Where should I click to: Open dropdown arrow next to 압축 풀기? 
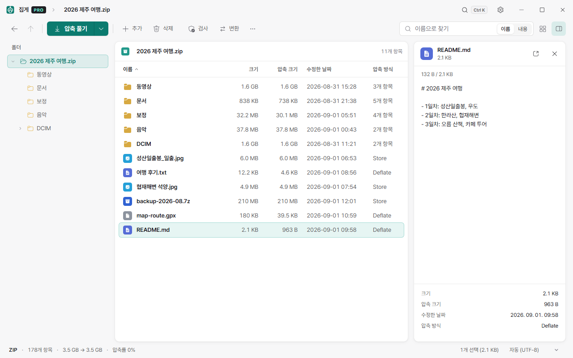(101, 29)
